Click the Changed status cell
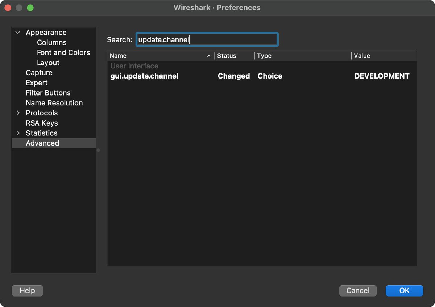 (234, 76)
